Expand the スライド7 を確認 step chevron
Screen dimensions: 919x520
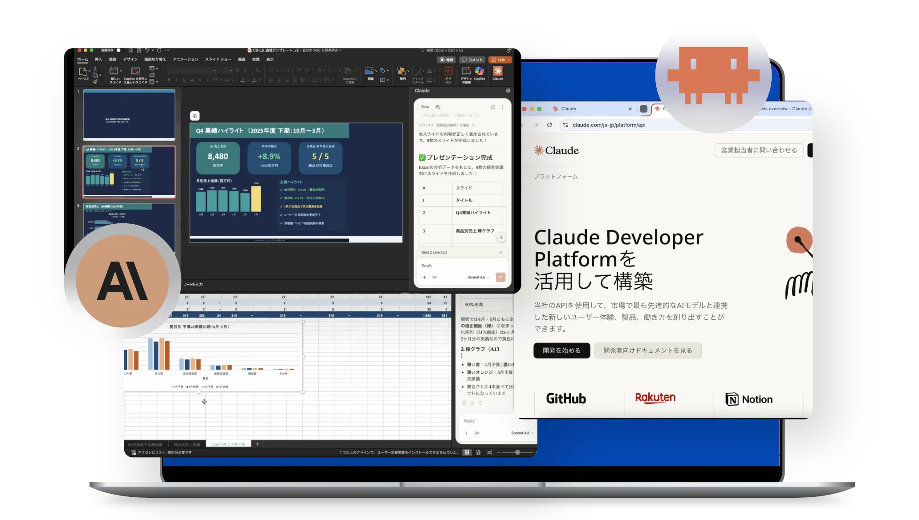point(473,125)
